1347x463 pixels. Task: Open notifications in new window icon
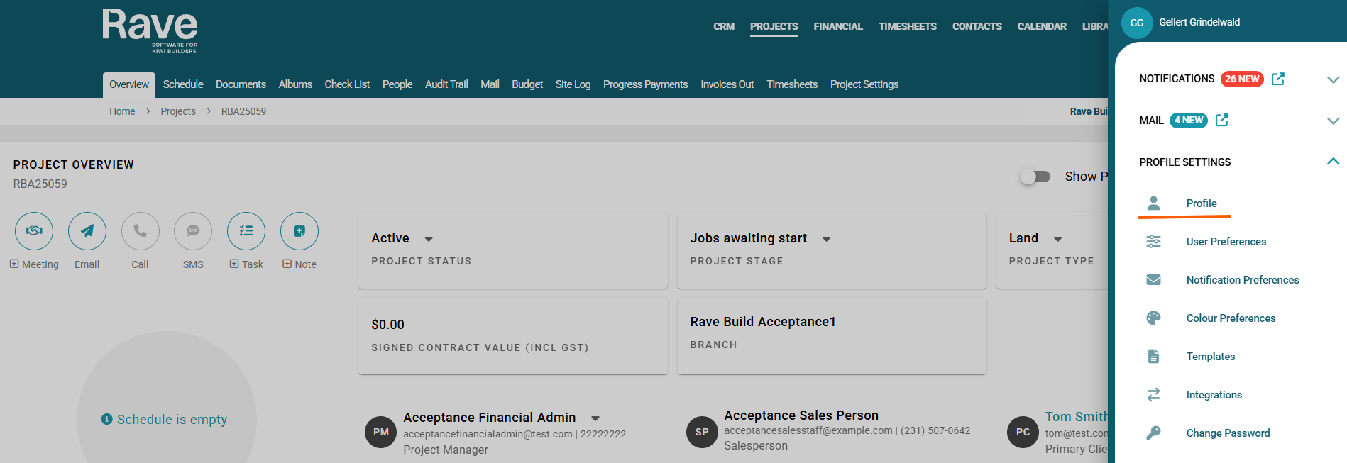(x=1278, y=79)
